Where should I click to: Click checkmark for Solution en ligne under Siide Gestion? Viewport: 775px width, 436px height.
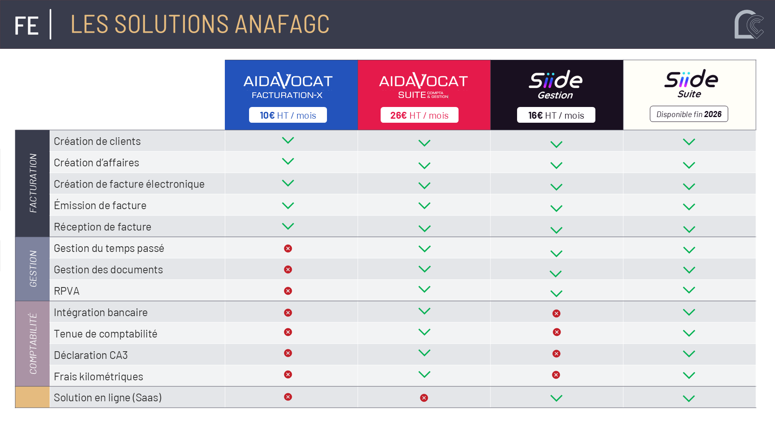[556, 398]
